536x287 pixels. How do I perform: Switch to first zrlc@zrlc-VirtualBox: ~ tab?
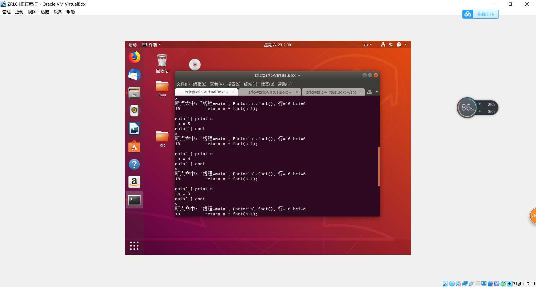[x=206, y=92]
